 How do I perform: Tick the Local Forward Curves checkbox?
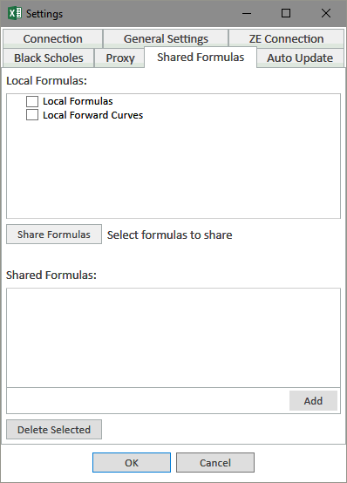[32, 115]
